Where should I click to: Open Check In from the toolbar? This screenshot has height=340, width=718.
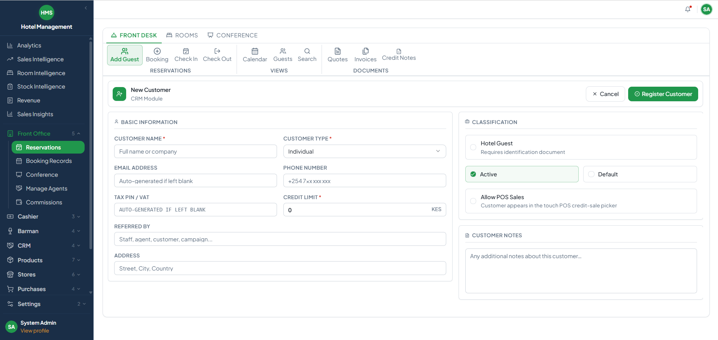click(186, 55)
